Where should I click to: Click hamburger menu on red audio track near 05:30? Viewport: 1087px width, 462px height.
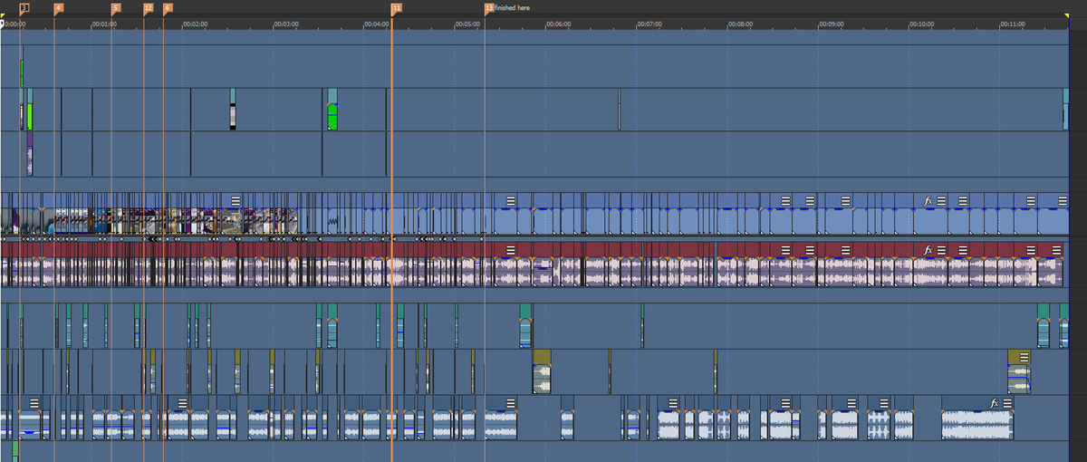(511, 250)
